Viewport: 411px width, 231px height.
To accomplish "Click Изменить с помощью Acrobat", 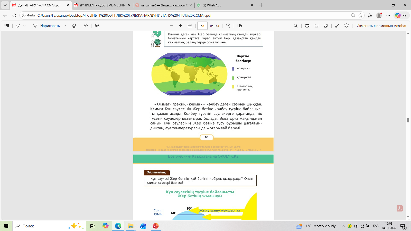I will pos(381,26).
